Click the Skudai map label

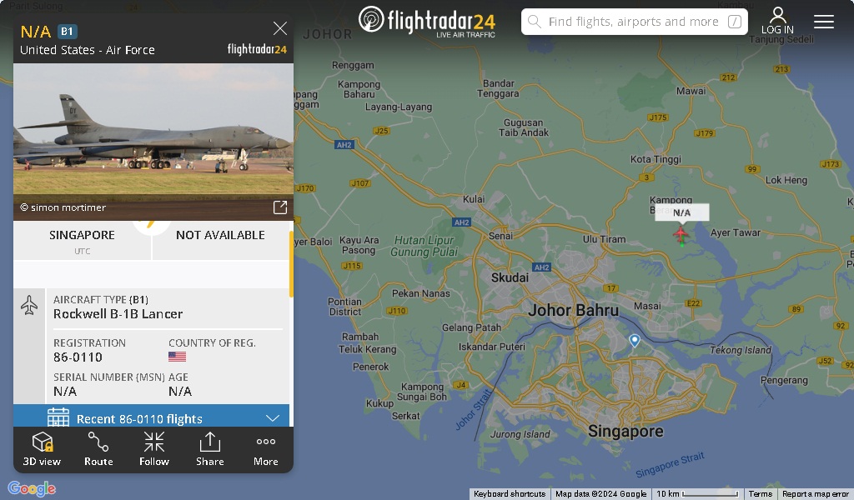(x=510, y=277)
